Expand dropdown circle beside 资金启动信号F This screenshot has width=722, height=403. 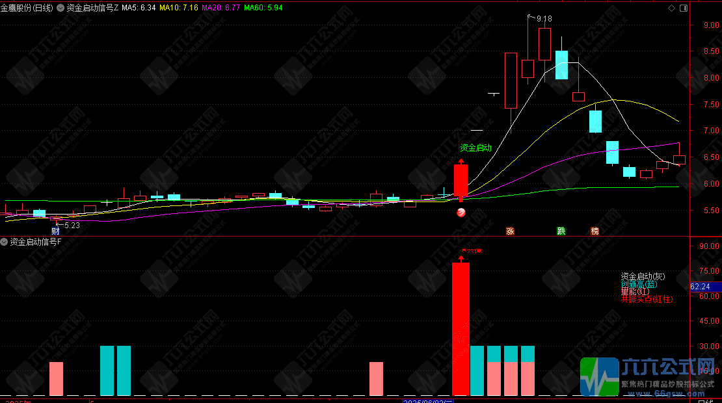[4, 242]
